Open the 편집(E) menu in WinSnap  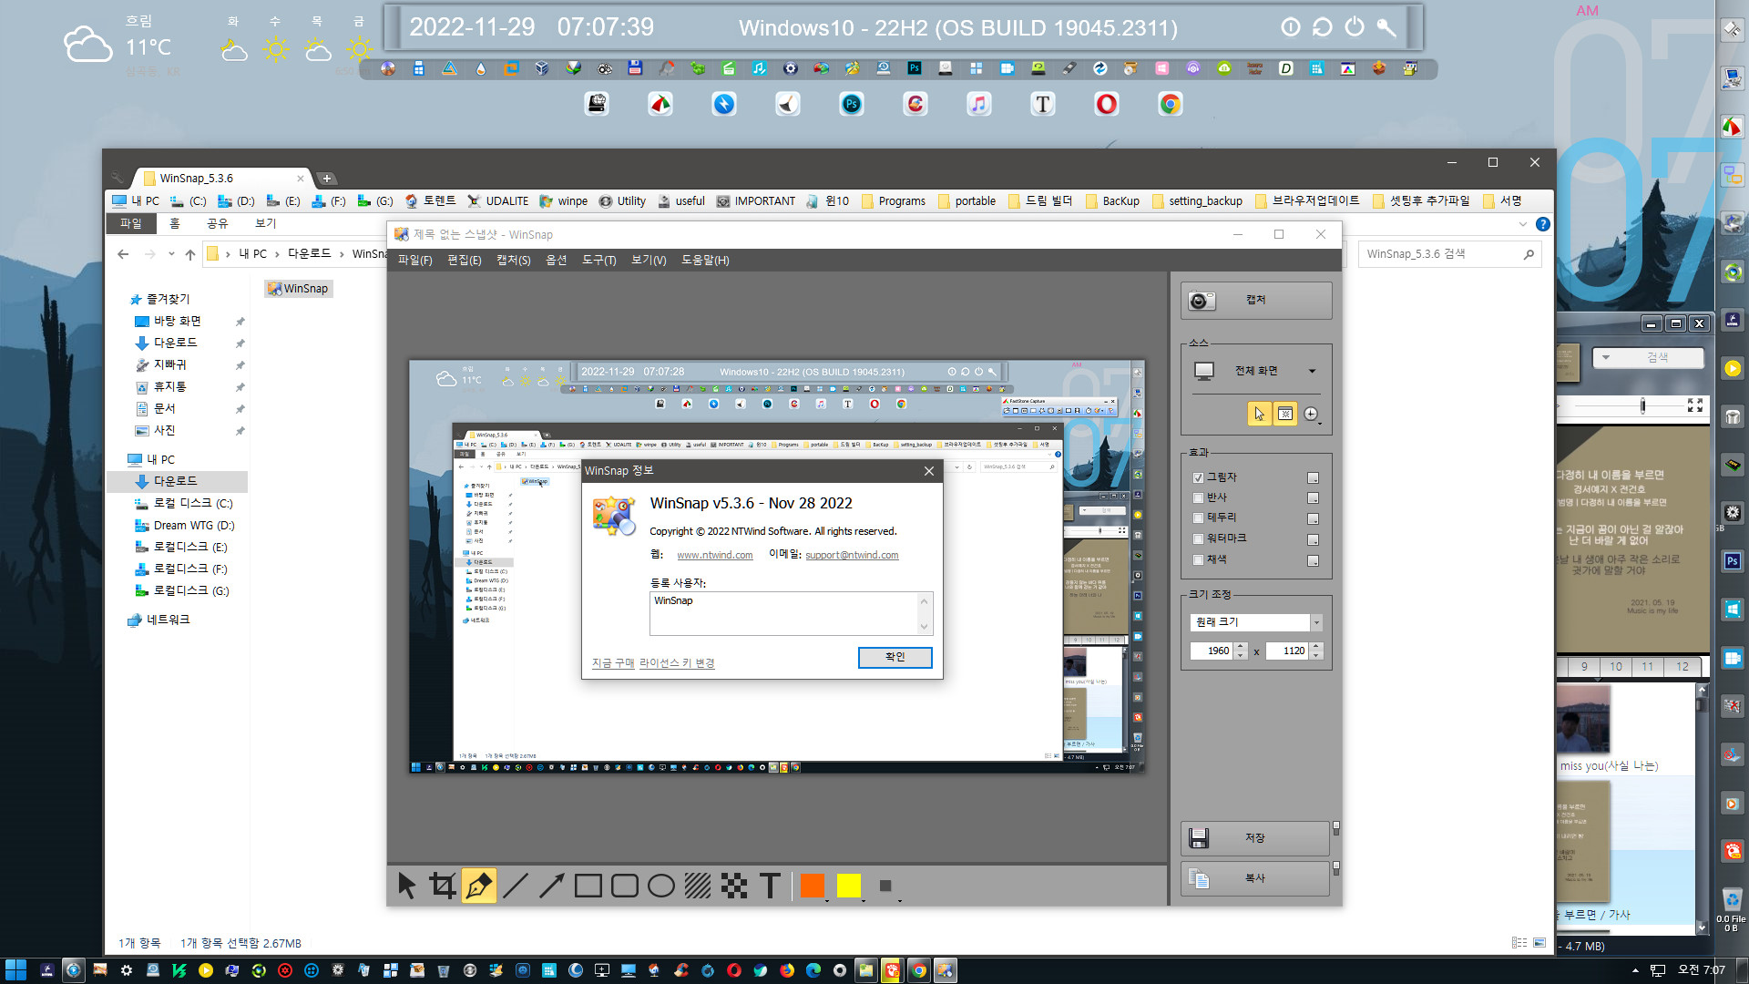point(464,261)
